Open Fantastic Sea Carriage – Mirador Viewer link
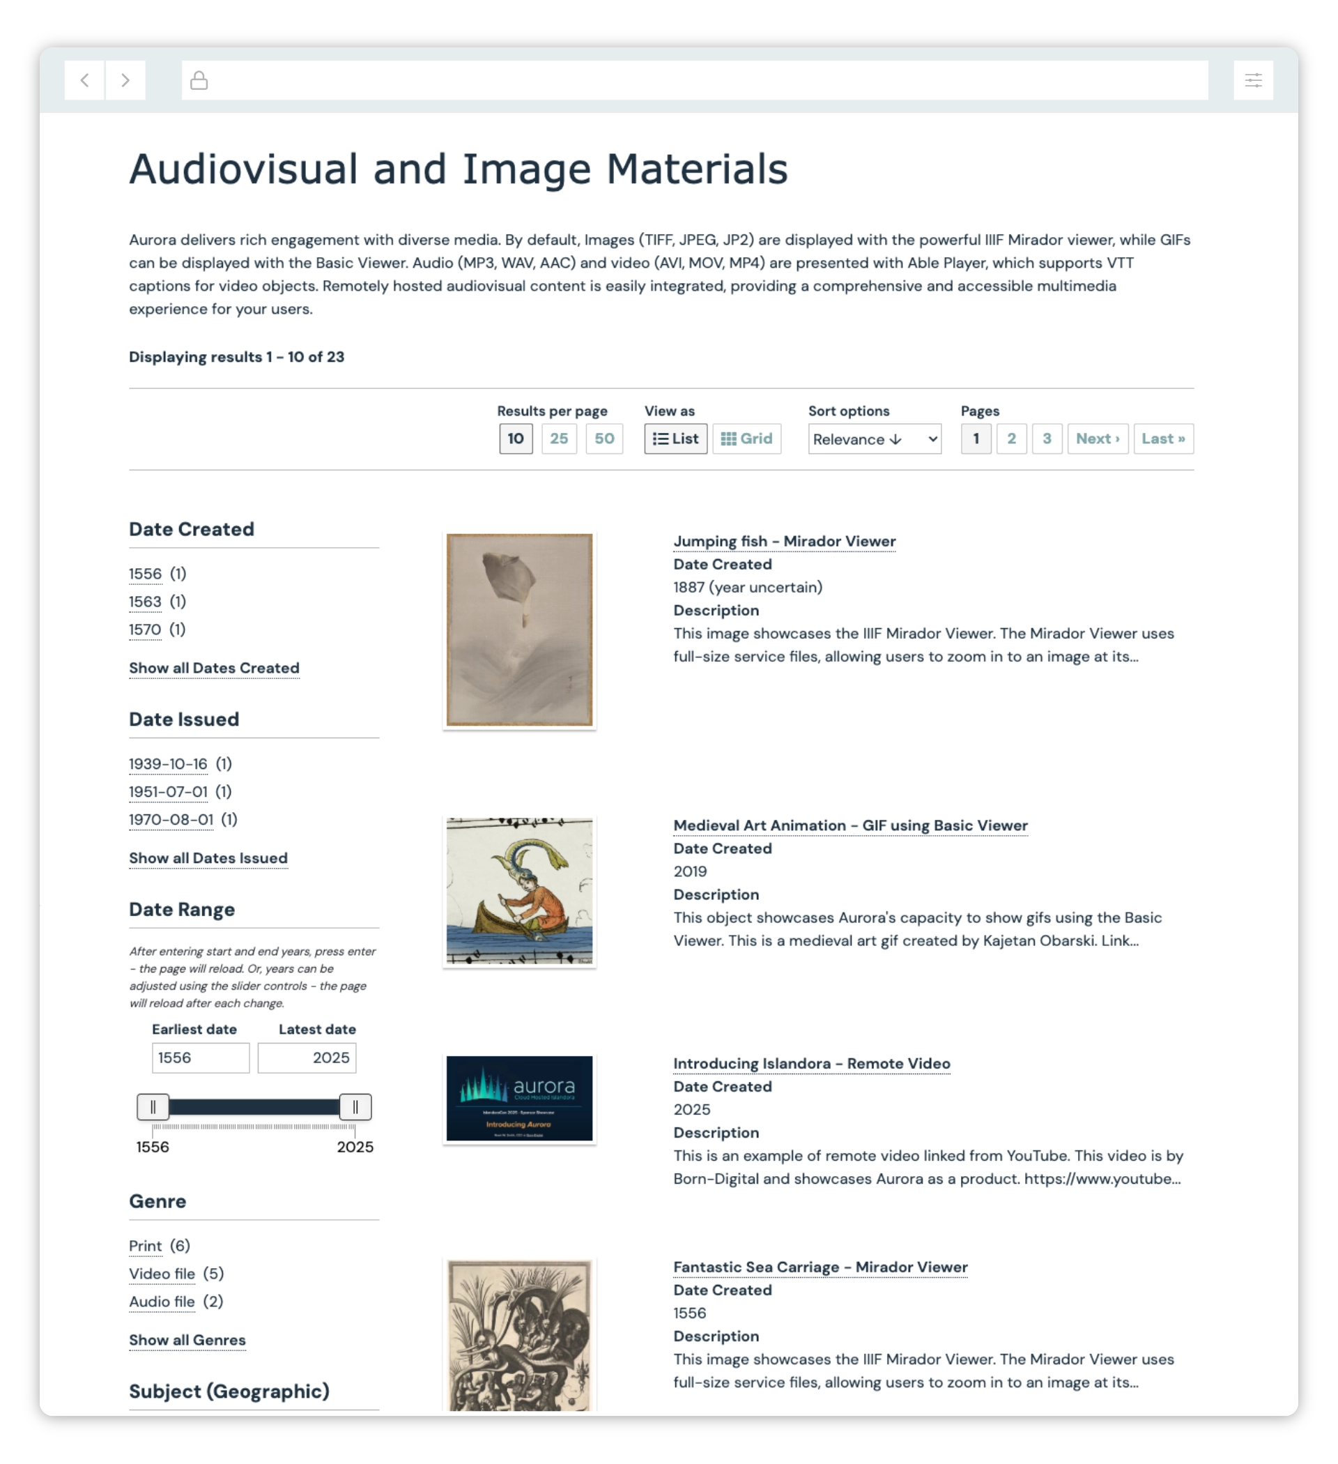This screenshot has height=1464, width=1338. pyautogui.click(x=822, y=1269)
